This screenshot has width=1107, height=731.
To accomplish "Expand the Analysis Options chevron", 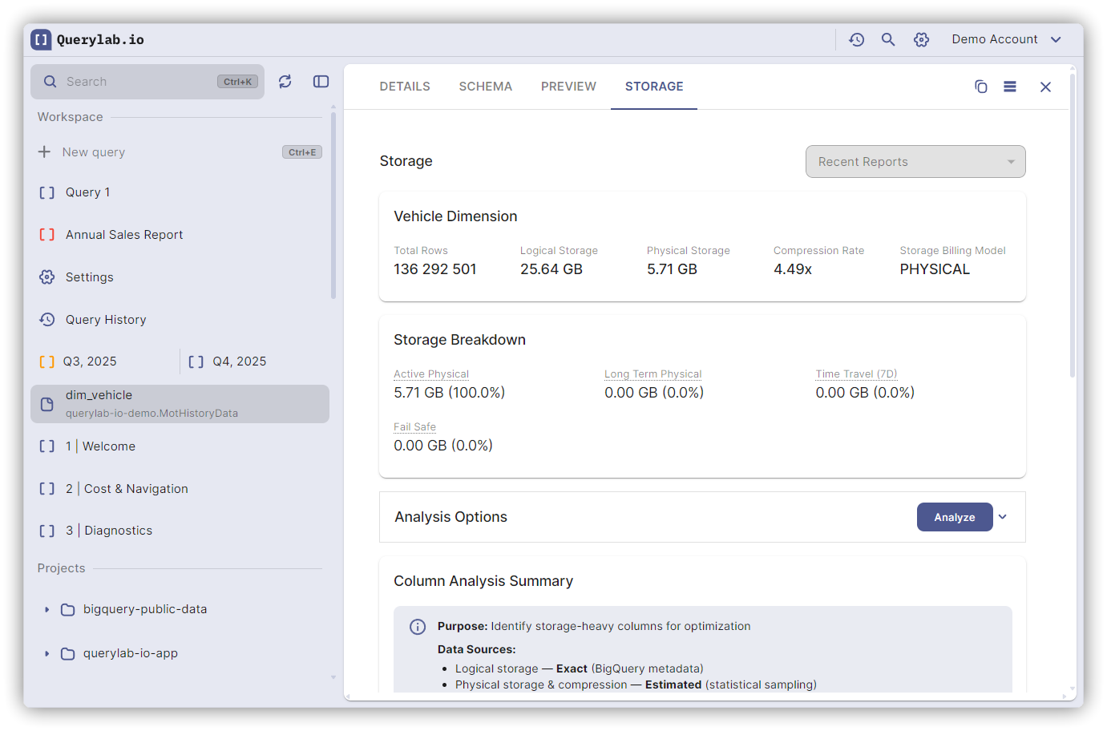I will click(1003, 517).
